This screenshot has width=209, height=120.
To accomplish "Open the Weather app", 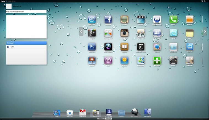I will tap(124, 60).
